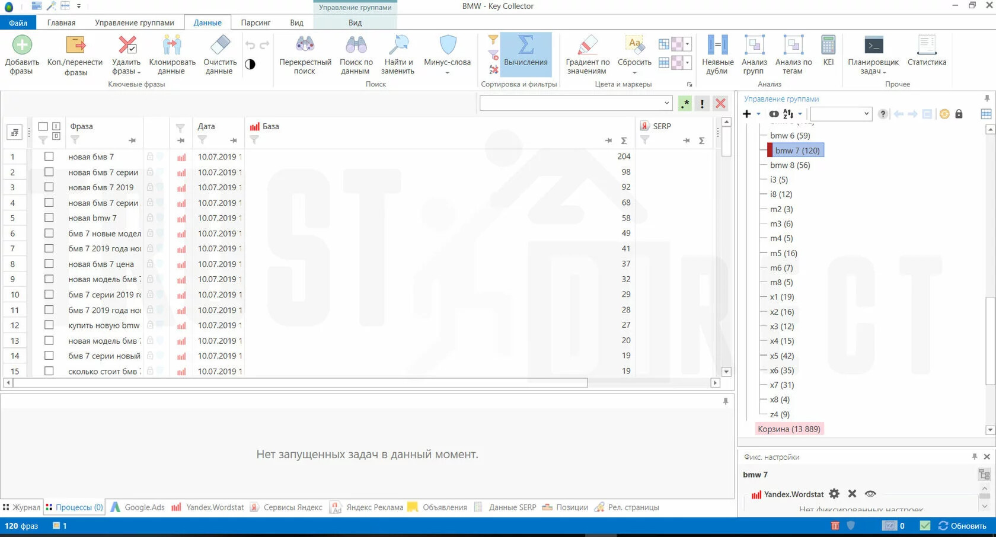This screenshot has width=996, height=537.
Task: Click the gear icon next to Yandex.Wordstat
Action: (x=834, y=494)
